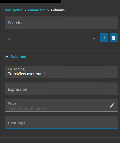Image resolution: width=120 pixels, height=143 pixels.
Task: Click the current Columns breadcrumb item
Action: [58, 10]
